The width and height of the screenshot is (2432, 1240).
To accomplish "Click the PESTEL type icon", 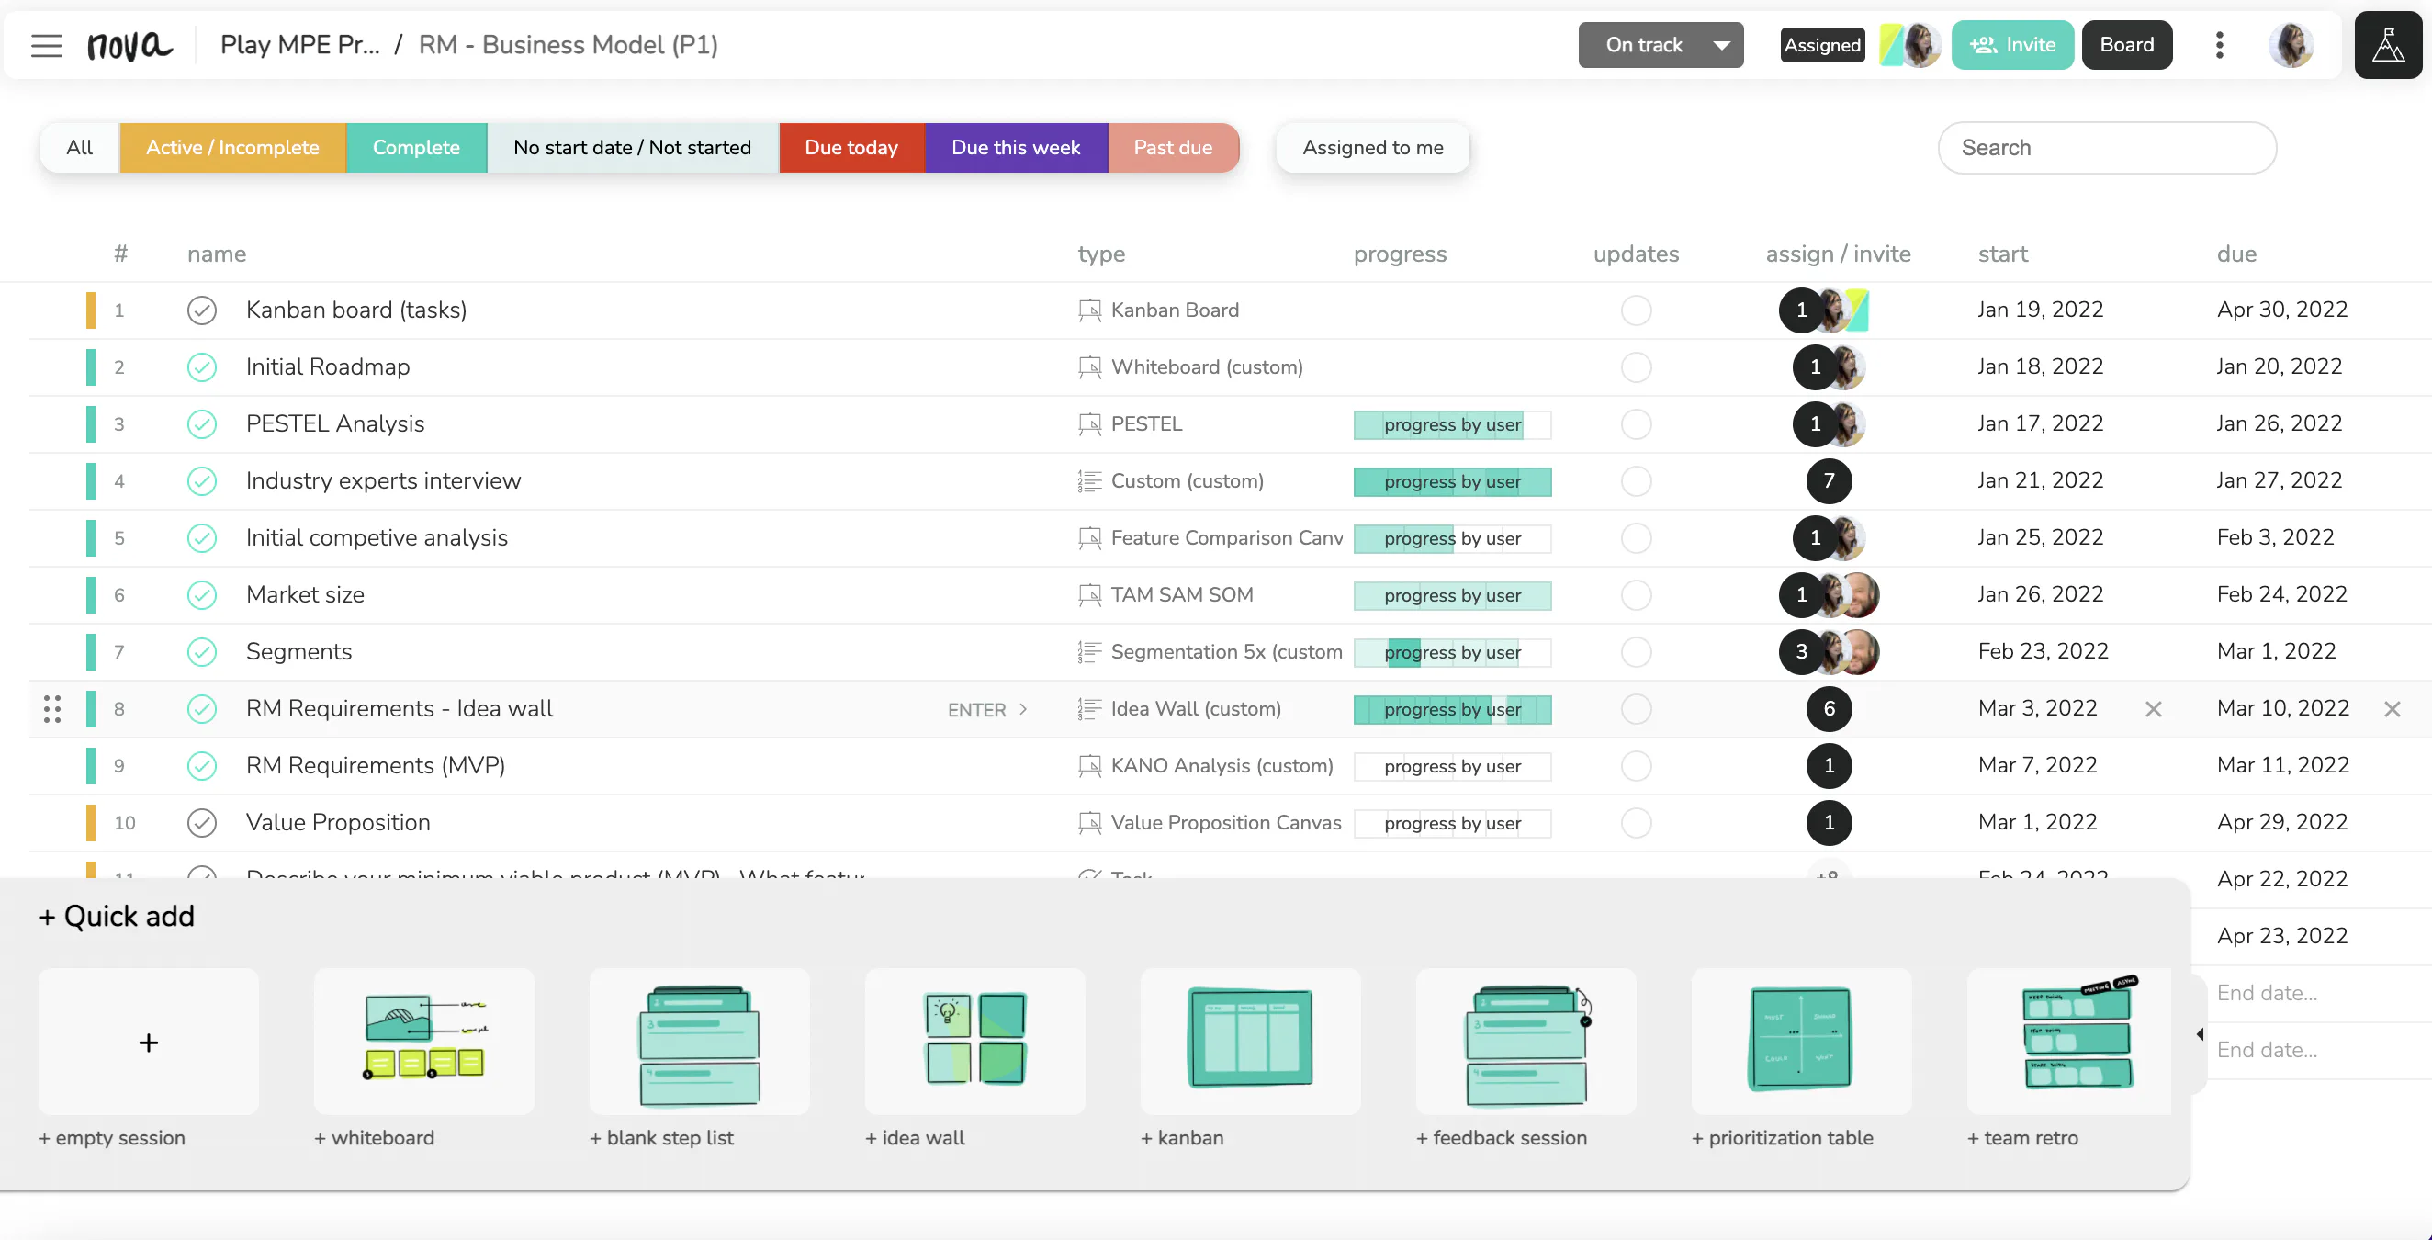I will click(x=1089, y=424).
